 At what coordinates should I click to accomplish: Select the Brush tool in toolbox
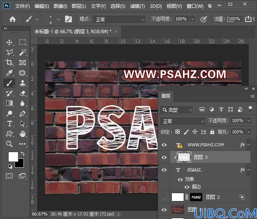pos(9,83)
